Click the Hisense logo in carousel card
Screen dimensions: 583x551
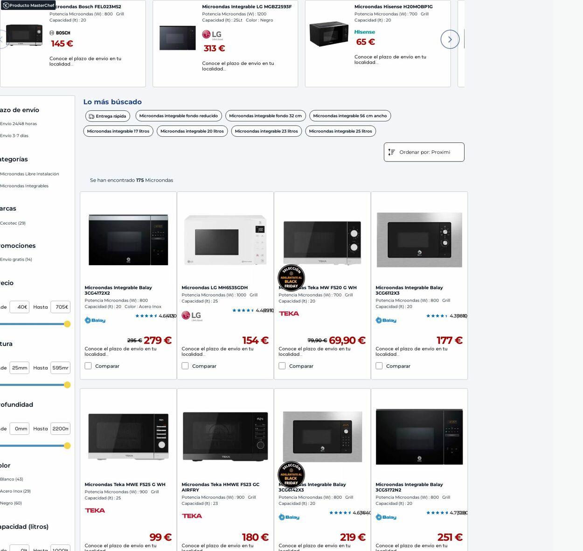point(365,32)
